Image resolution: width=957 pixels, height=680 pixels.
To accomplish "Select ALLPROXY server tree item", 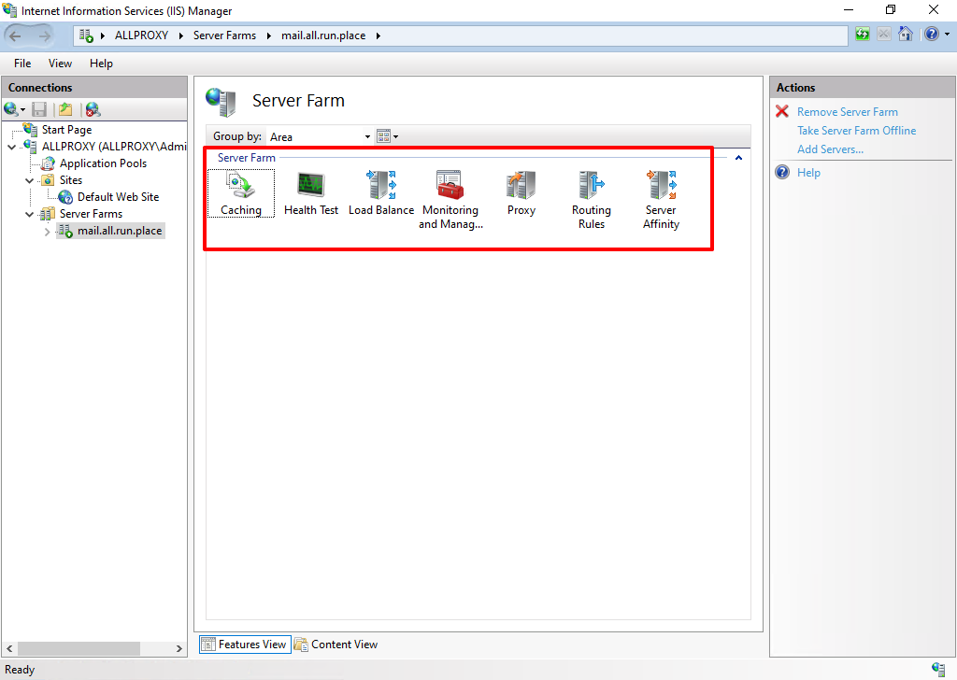I will (x=114, y=147).
